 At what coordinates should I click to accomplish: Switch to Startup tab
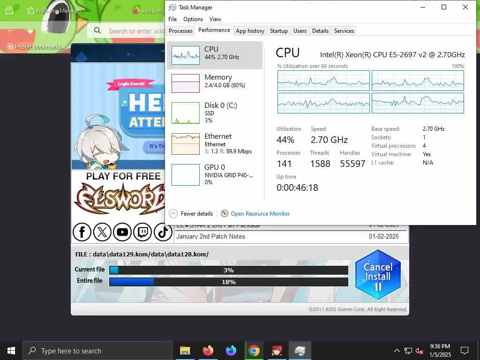tap(278, 31)
